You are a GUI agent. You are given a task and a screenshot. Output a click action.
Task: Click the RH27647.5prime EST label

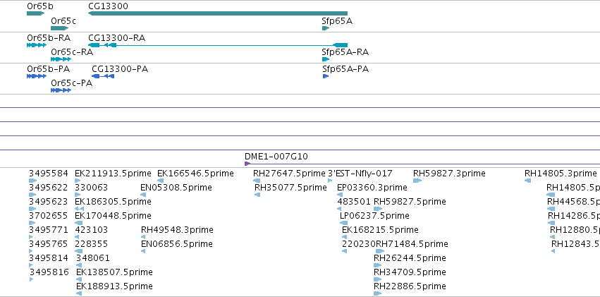pos(289,174)
